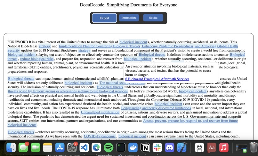Switch to Intermediate reading level

pyautogui.click(x=129, y=18)
